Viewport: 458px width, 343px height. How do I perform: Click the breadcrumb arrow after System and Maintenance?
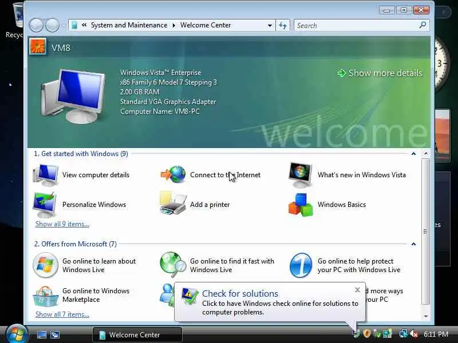click(x=174, y=25)
